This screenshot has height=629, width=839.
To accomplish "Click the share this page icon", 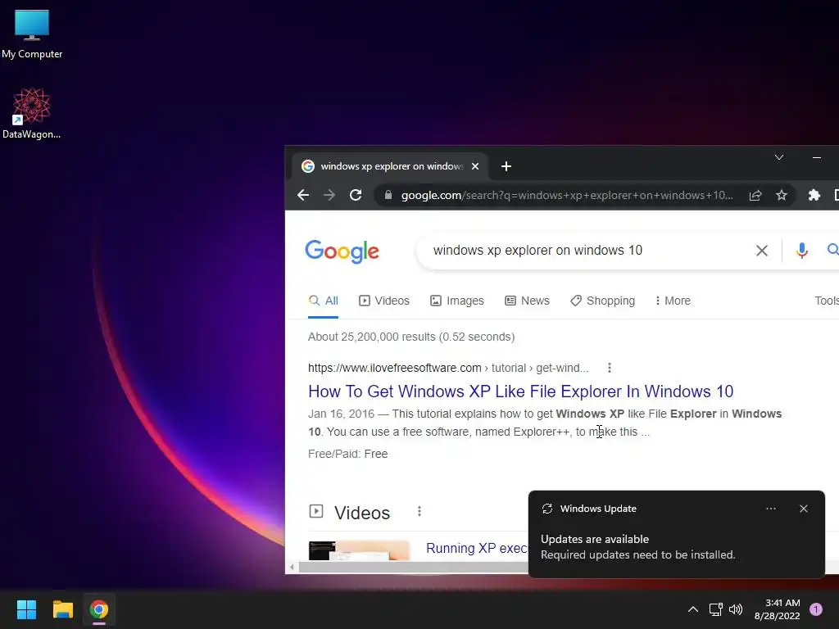I will click(x=755, y=195).
